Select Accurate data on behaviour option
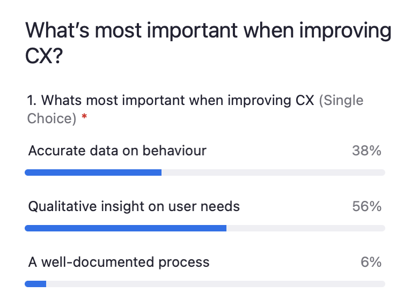411x300 pixels. pos(118,151)
